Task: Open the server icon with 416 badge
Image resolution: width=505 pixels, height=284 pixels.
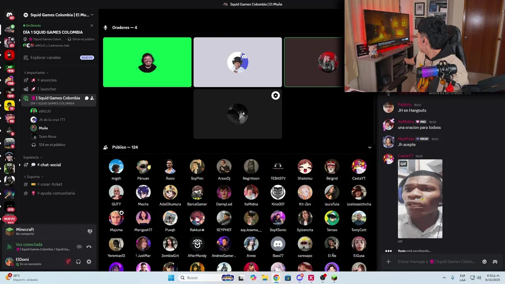Action: pyautogui.click(x=9, y=67)
